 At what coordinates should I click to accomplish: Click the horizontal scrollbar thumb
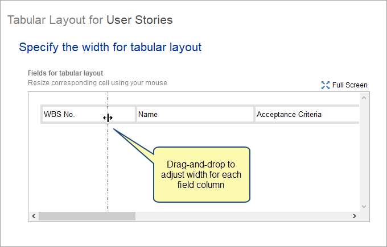point(87,216)
